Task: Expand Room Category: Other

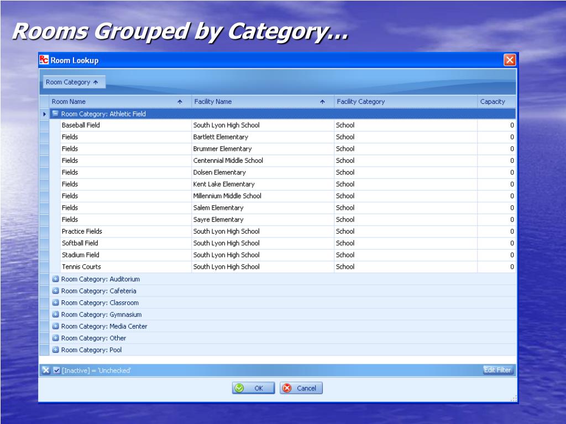Action: click(x=56, y=338)
